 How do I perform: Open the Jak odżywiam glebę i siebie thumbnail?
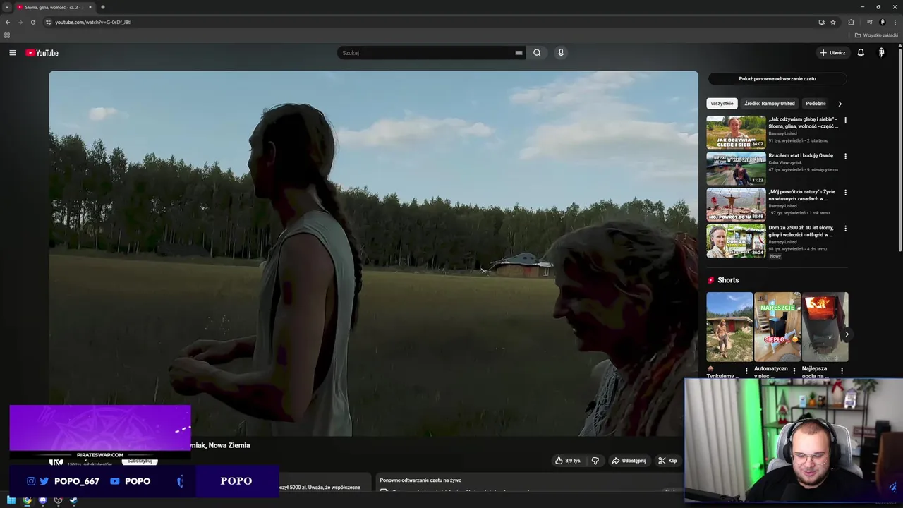[736, 132]
